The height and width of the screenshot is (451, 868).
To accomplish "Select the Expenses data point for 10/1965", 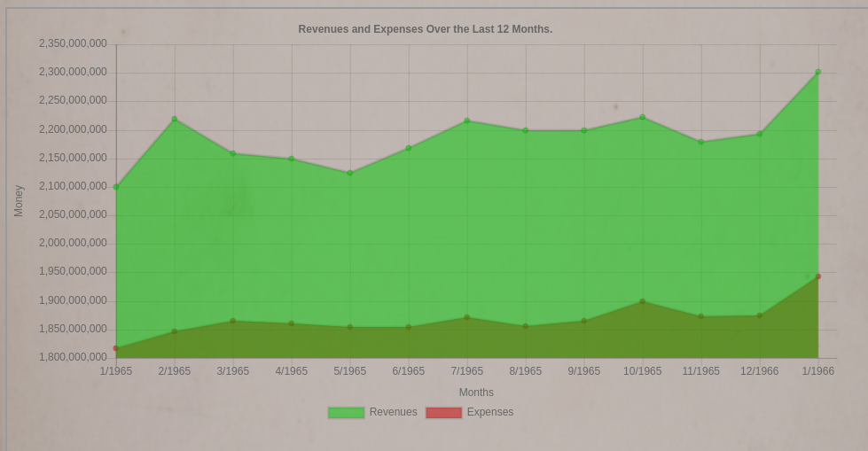I will [643, 301].
